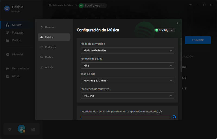Click the Spotify App logo icon
The image size is (217, 139).
coord(81,5)
